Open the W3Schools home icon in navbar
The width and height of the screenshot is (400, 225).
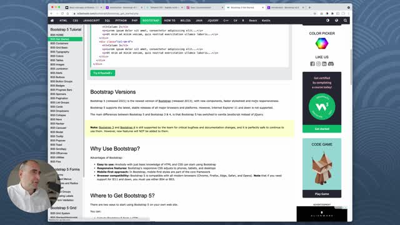52,21
